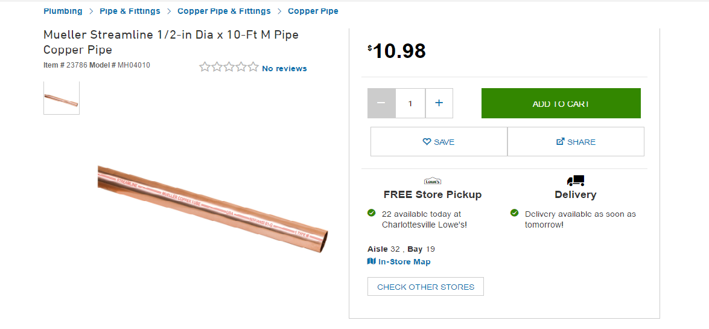Click the green checkmark for store pickup
This screenshot has width=709, height=329.
[371, 213]
